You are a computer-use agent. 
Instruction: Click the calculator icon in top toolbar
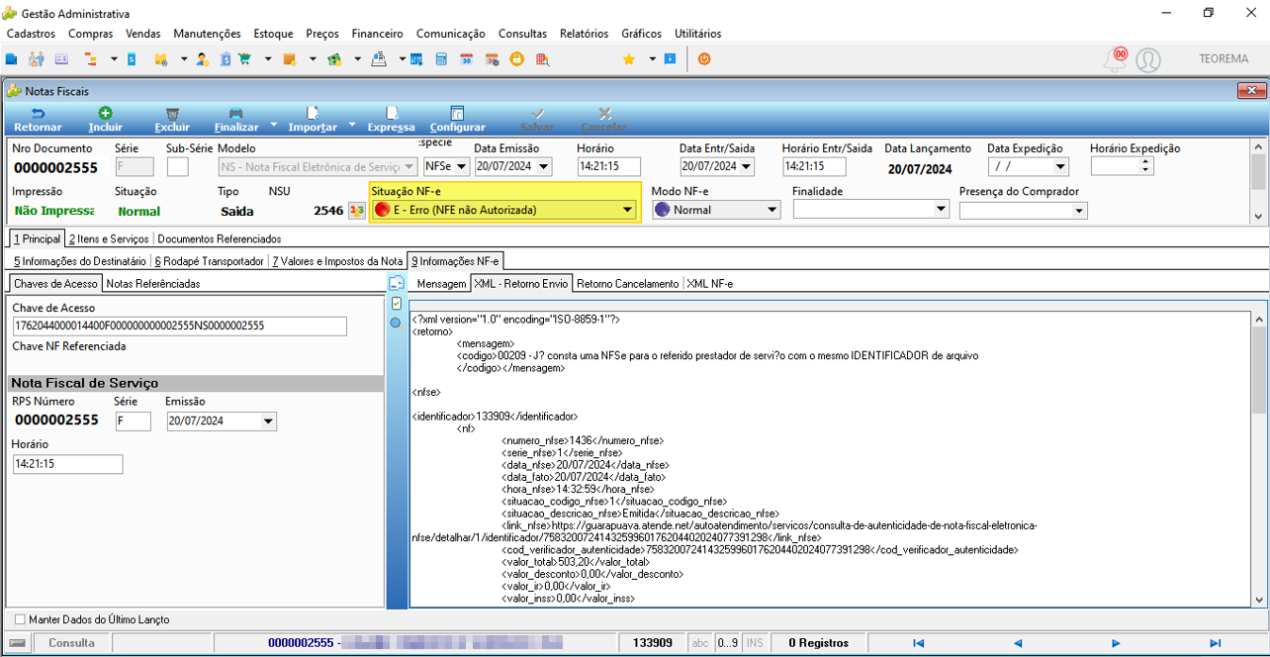click(x=441, y=59)
